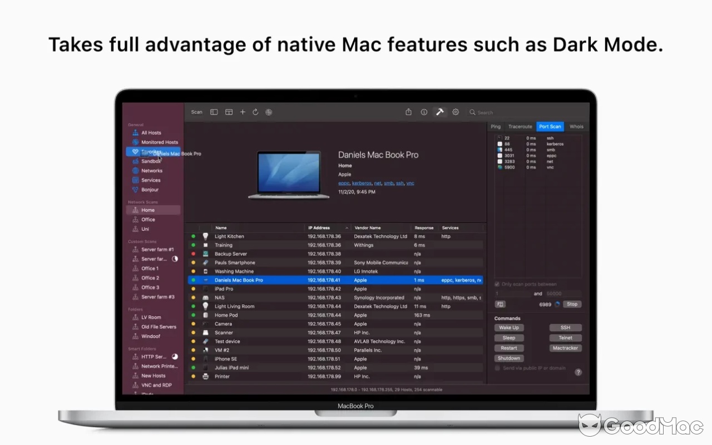
Task: Toggle the sidebar visibility icon
Action: [214, 112]
